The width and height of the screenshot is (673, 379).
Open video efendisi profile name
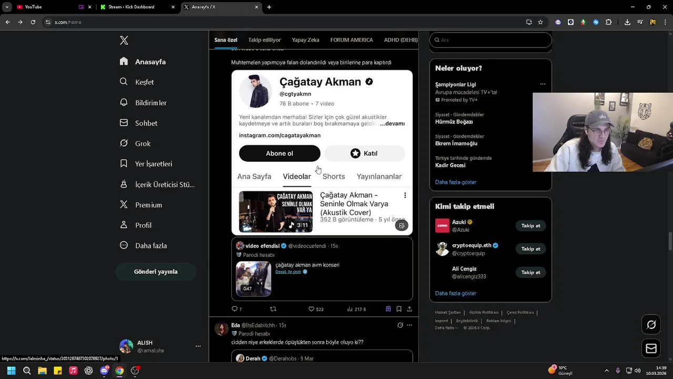(262, 246)
